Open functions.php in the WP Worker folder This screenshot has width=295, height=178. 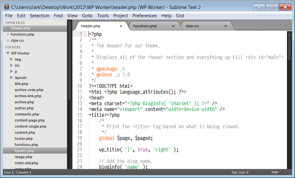[x=26, y=145]
